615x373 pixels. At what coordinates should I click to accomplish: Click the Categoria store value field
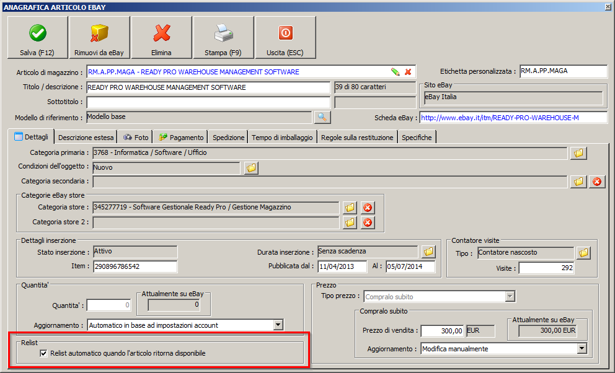point(216,208)
